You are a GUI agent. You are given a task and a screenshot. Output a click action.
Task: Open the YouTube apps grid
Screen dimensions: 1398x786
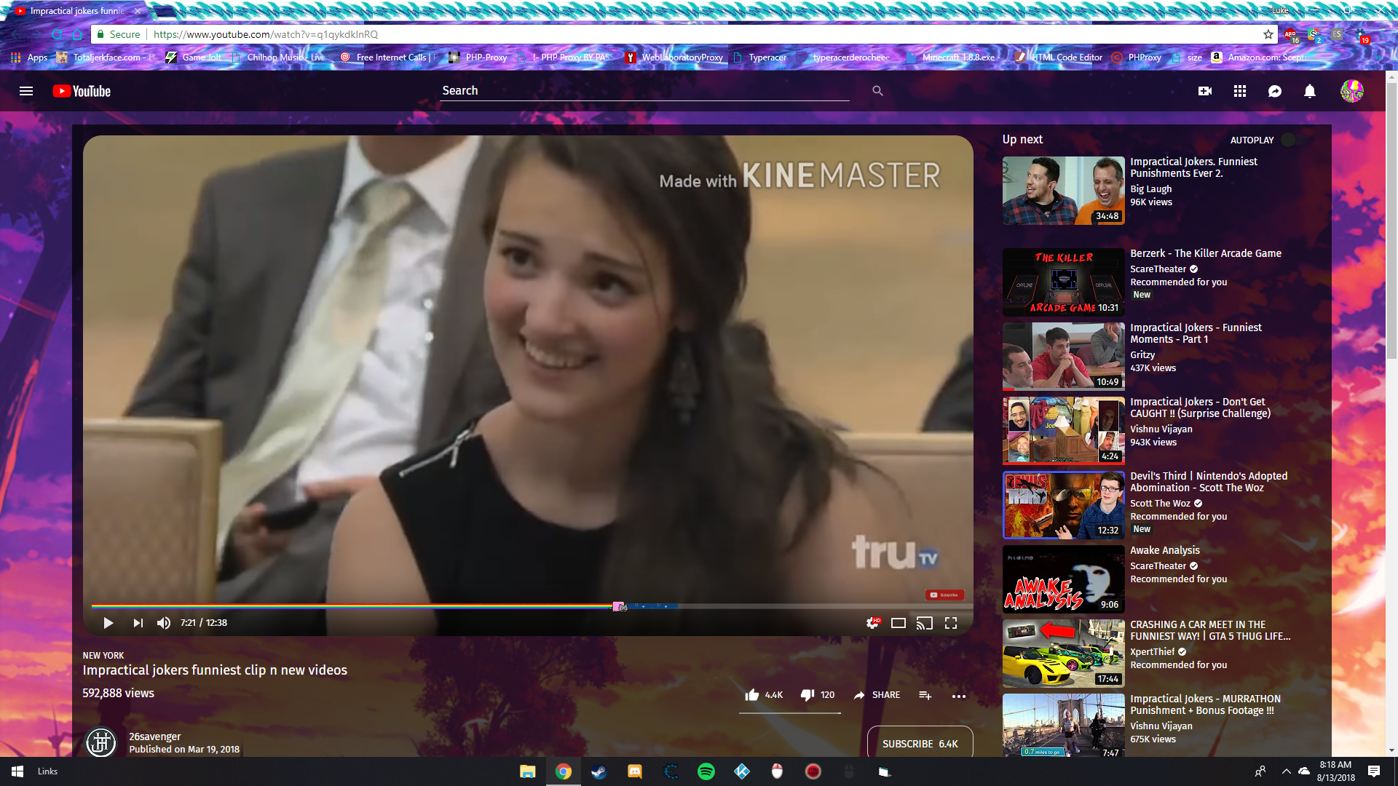[x=1240, y=91]
